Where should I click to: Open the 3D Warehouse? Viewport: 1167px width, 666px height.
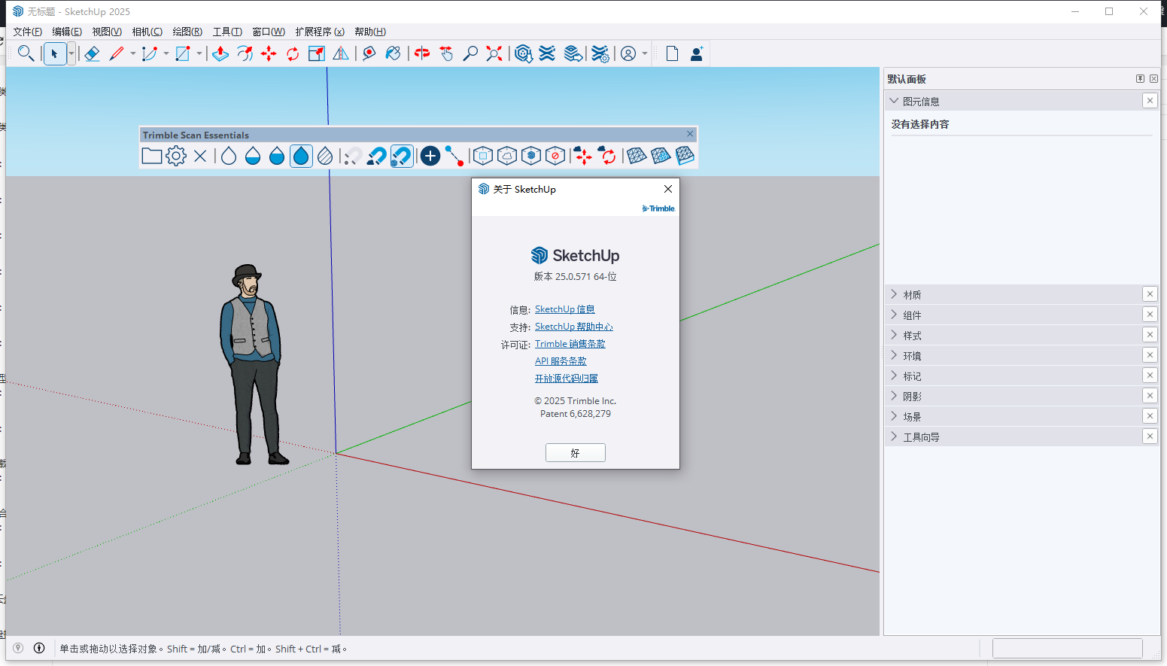tap(524, 53)
